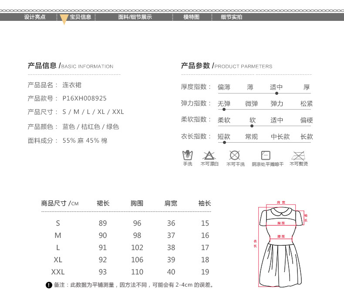Click the 阴凉处平摊晾干 dry flat icon
The width and height of the screenshot is (344, 294).
tap(266, 155)
